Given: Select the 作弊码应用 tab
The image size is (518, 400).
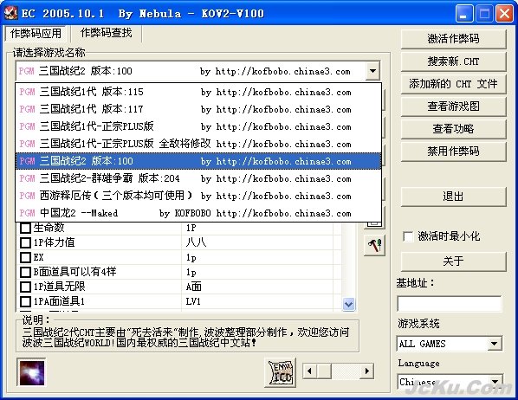Looking at the screenshot, I should pos(36,34).
